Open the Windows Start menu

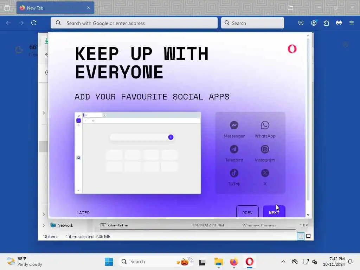pos(109,262)
